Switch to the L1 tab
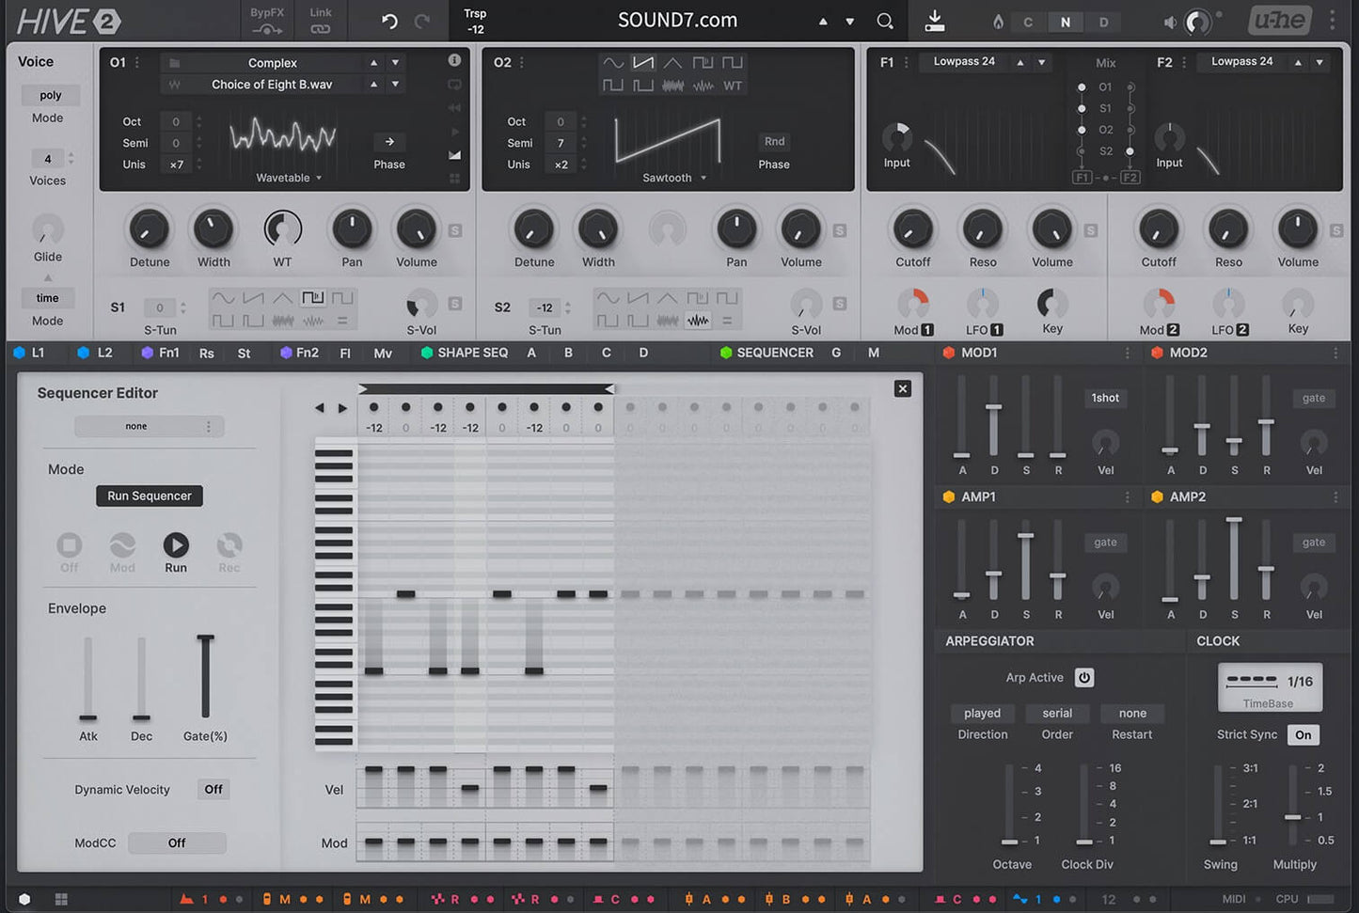Image resolution: width=1359 pixels, height=913 pixels. [x=28, y=353]
